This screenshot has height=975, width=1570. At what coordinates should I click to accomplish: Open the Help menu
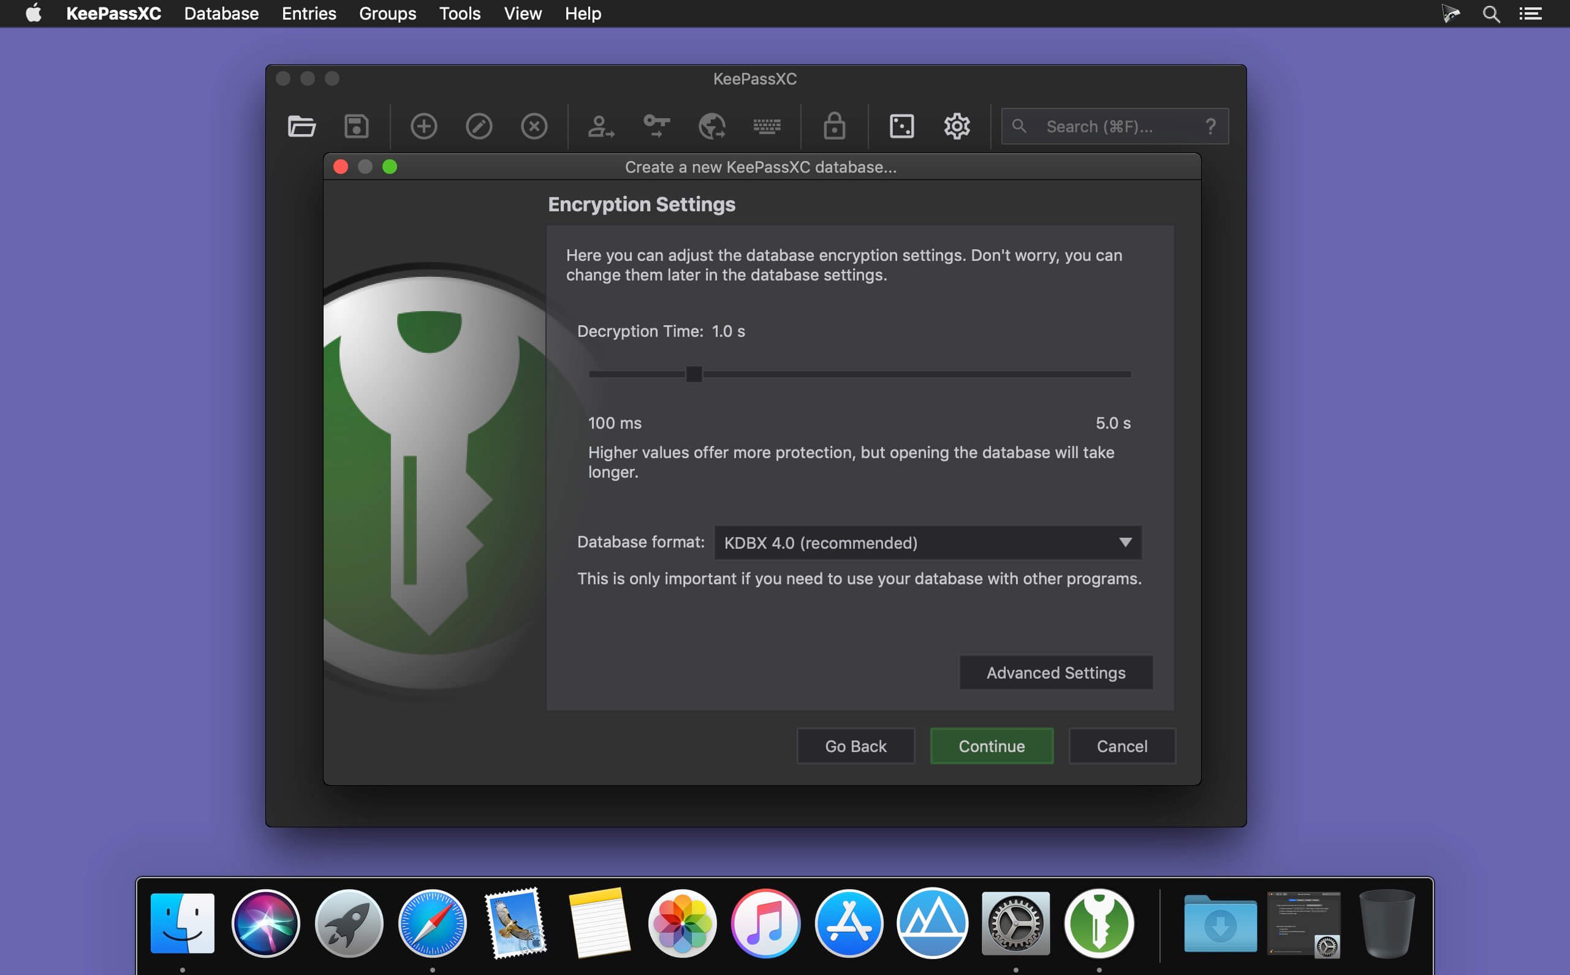point(583,13)
